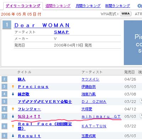Click the up arrow beside Real Face
The width and height of the screenshot is (142, 139).
point(13,126)
